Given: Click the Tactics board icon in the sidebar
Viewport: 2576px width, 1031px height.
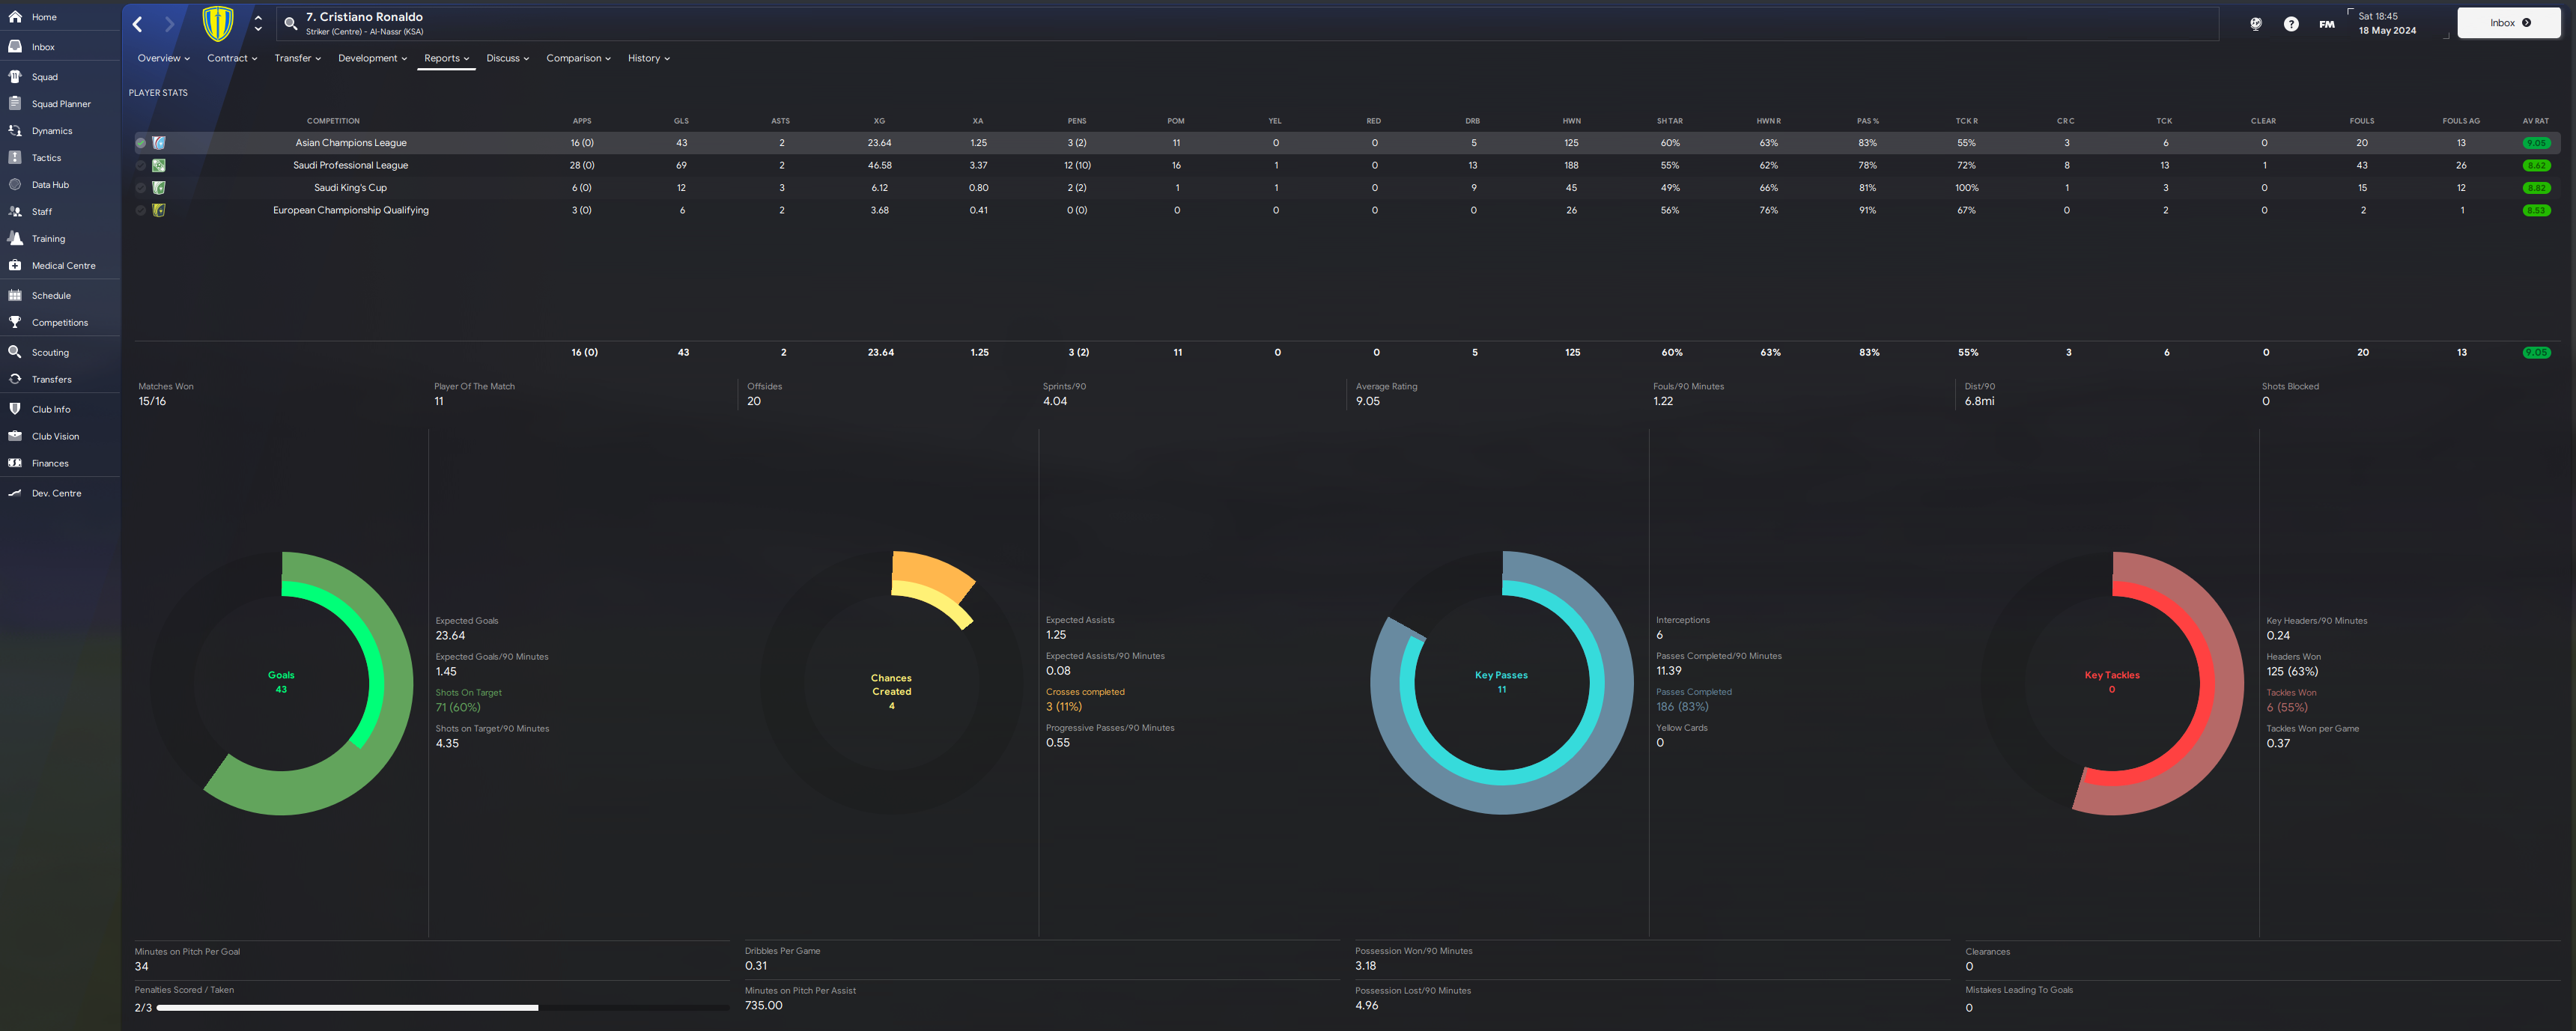Looking at the screenshot, I should pos(15,157).
